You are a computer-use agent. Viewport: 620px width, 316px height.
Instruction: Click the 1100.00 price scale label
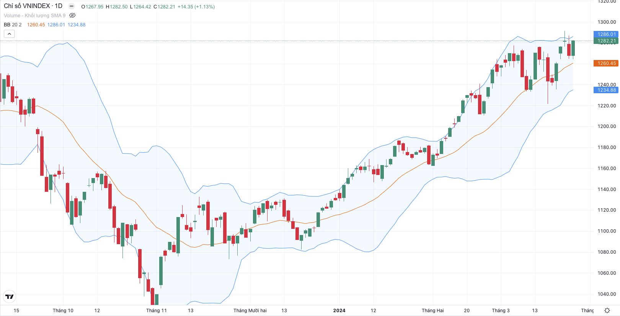(x=607, y=231)
